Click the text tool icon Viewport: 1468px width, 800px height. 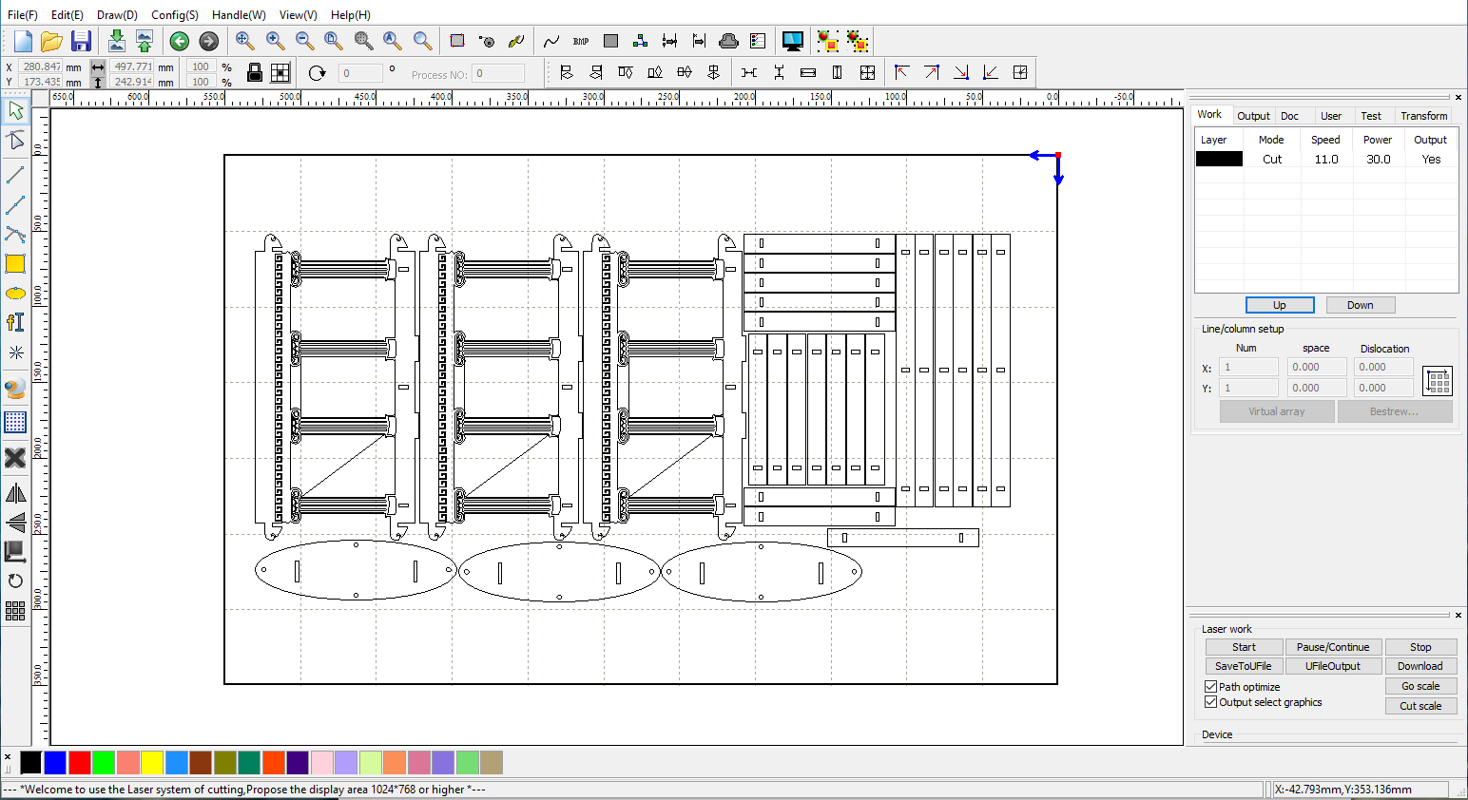coord(15,323)
